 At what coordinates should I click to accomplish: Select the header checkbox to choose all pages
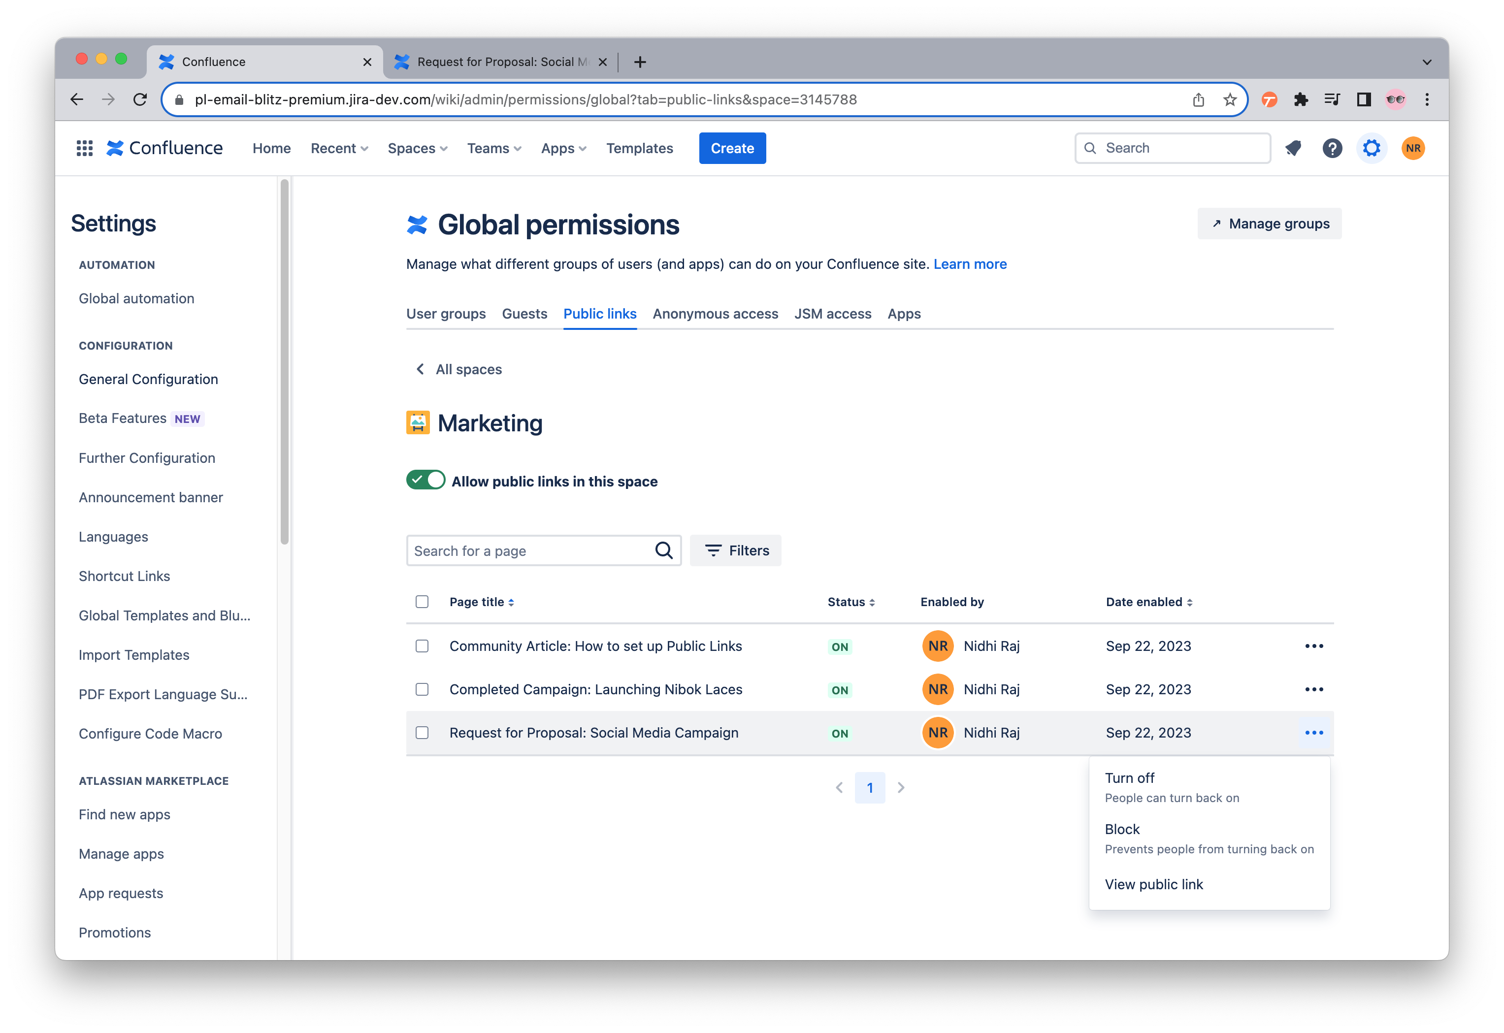422,601
